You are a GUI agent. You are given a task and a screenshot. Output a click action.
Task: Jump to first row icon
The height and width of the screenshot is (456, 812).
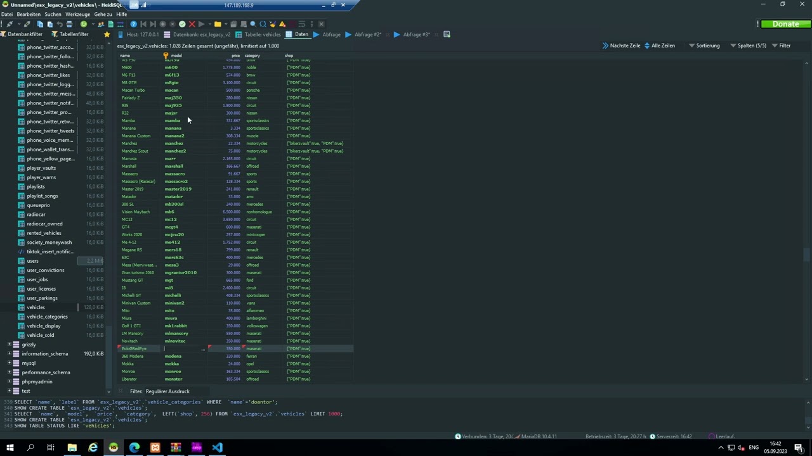tap(143, 24)
